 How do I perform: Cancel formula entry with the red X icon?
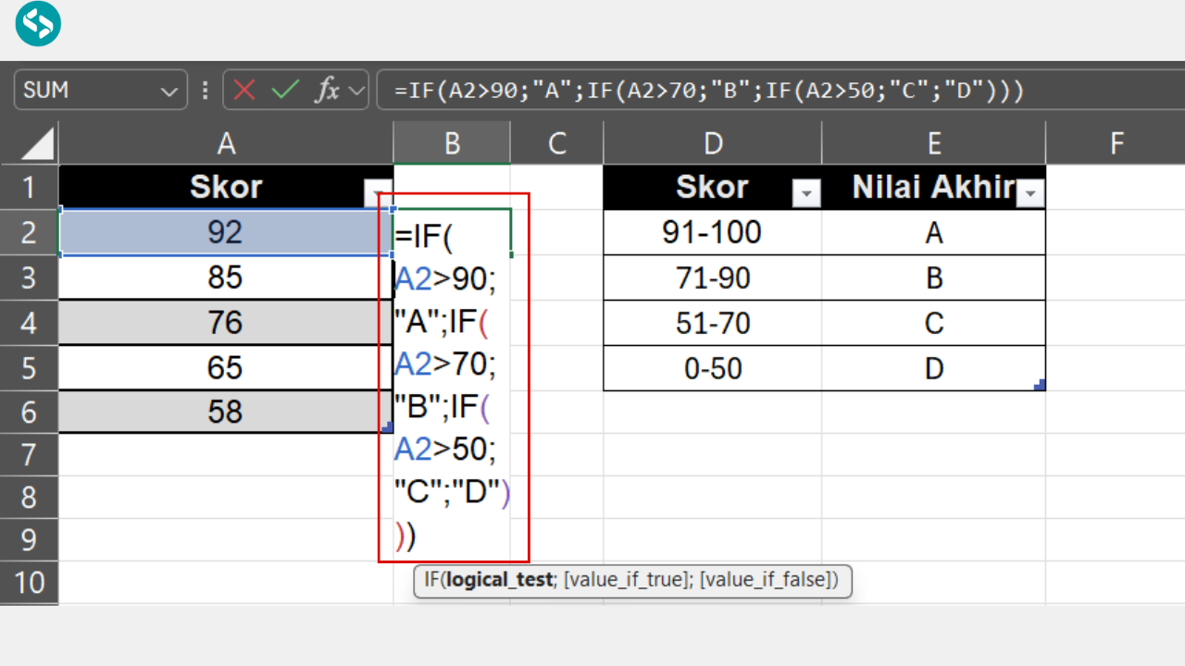[x=244, y=89]
